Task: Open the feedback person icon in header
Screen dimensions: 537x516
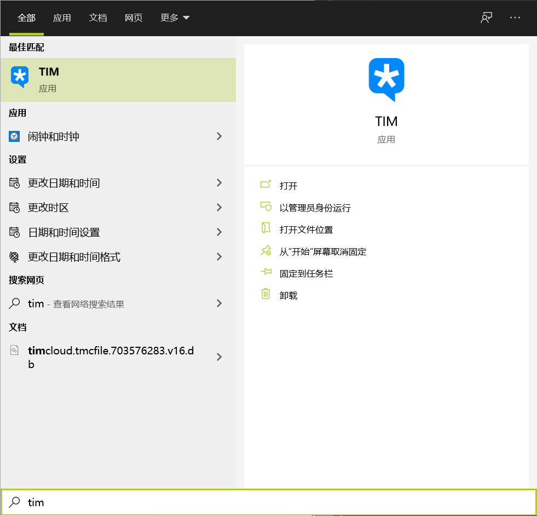Action: point(486,18)
